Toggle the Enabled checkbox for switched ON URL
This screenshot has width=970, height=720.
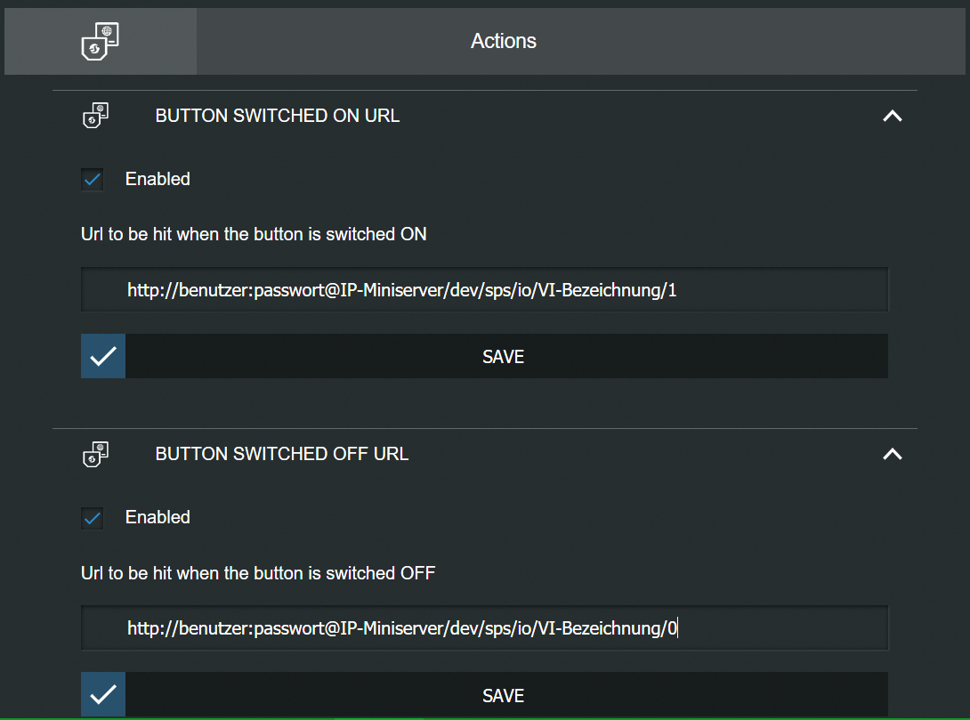coord(93,180)
